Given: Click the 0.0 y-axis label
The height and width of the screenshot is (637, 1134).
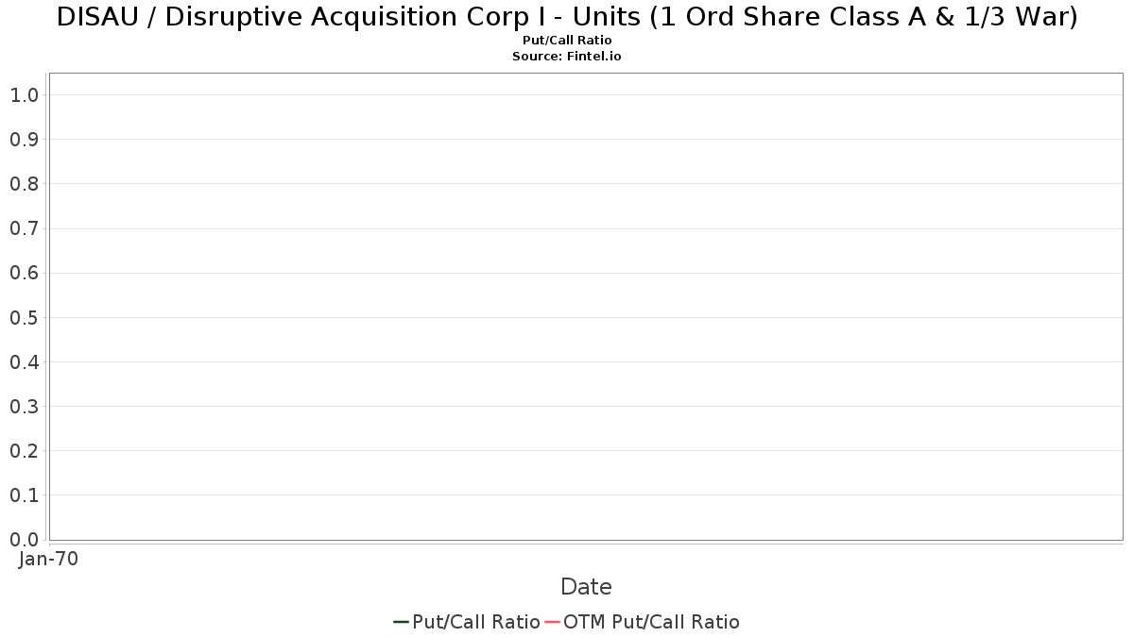Looking at the screenshot, I should [24, 540].
